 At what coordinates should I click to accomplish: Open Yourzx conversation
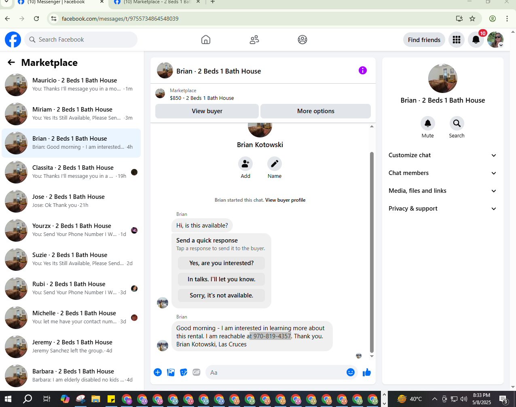[x=71, y=230]
